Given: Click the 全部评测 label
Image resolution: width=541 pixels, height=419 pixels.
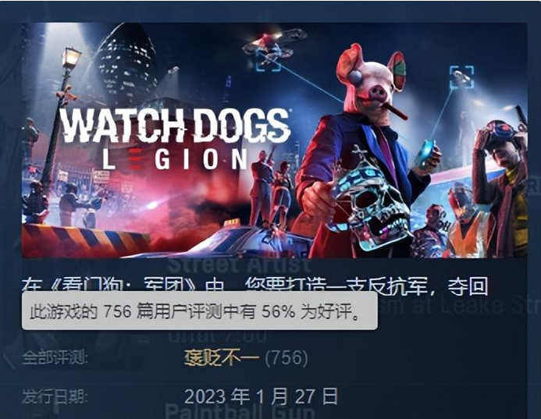Looking at the screenshot, I should click(55, 358).
